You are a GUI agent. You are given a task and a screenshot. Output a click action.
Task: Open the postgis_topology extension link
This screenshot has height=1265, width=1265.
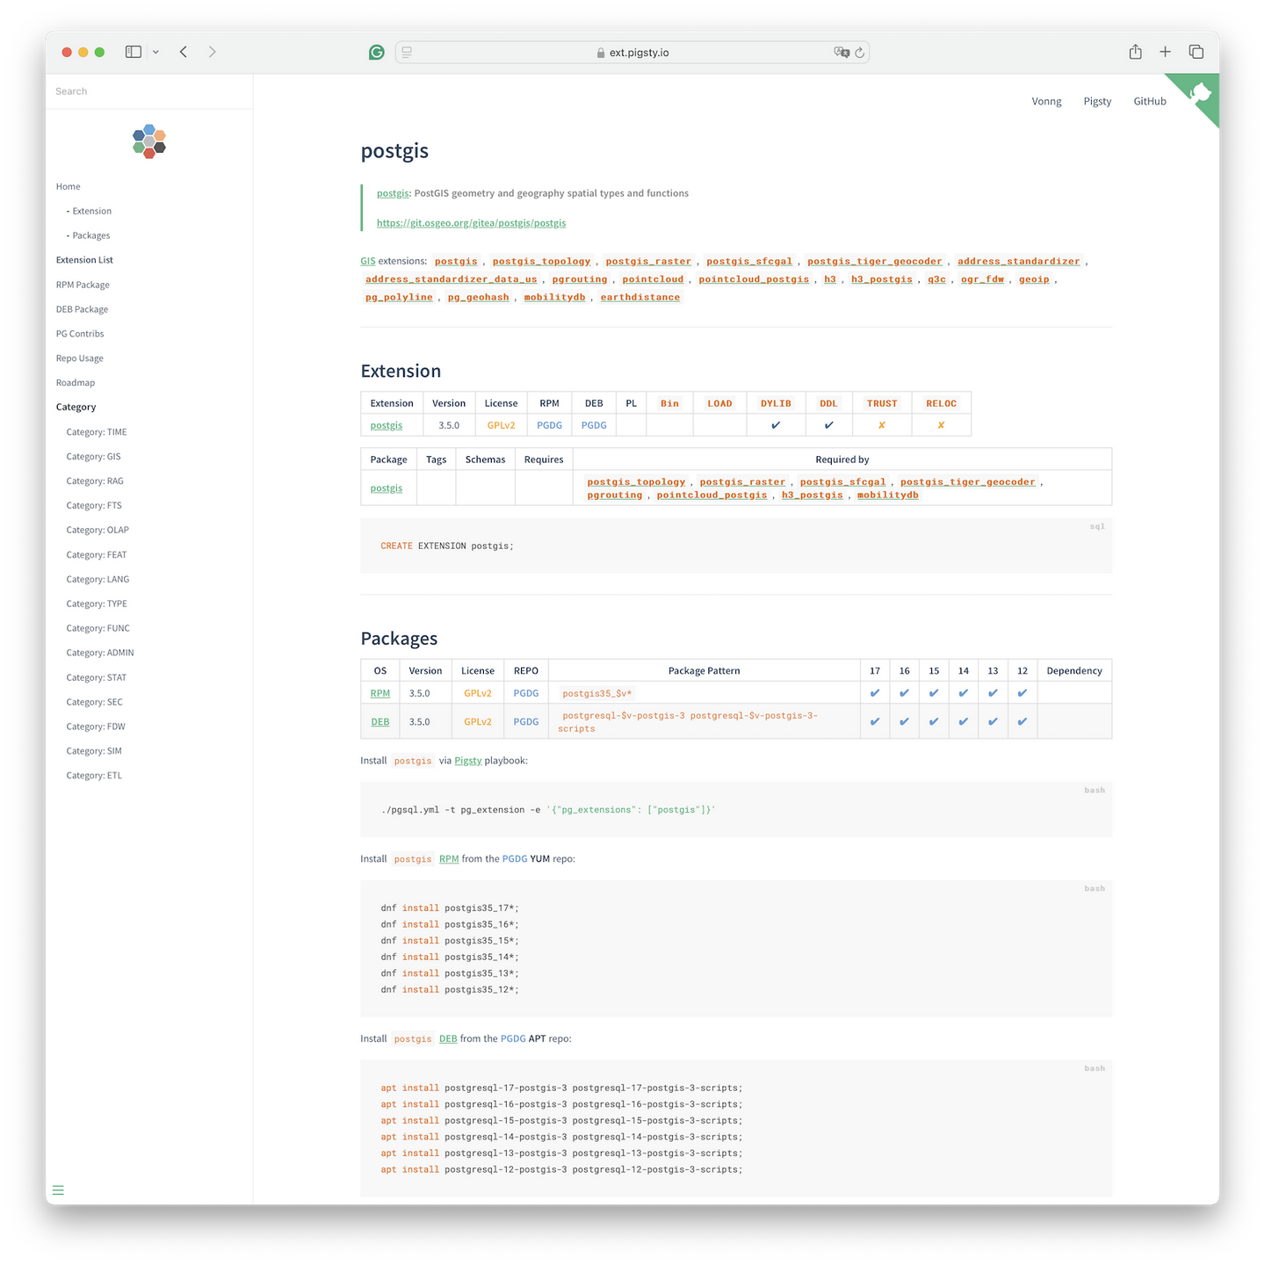click(x=542, y=261)
